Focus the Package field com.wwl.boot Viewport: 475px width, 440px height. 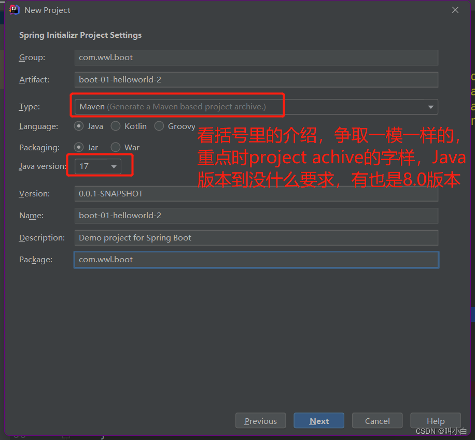(256, 259)
